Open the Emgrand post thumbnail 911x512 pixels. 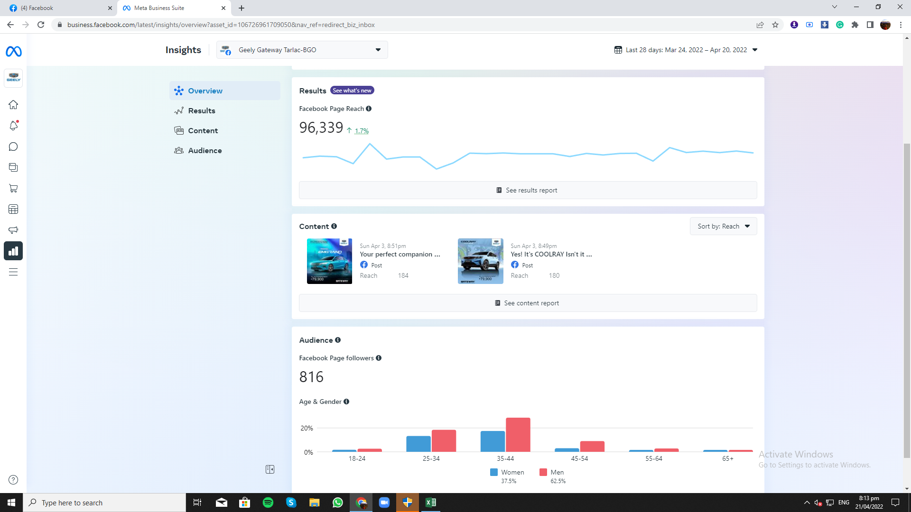coord(329,261)
